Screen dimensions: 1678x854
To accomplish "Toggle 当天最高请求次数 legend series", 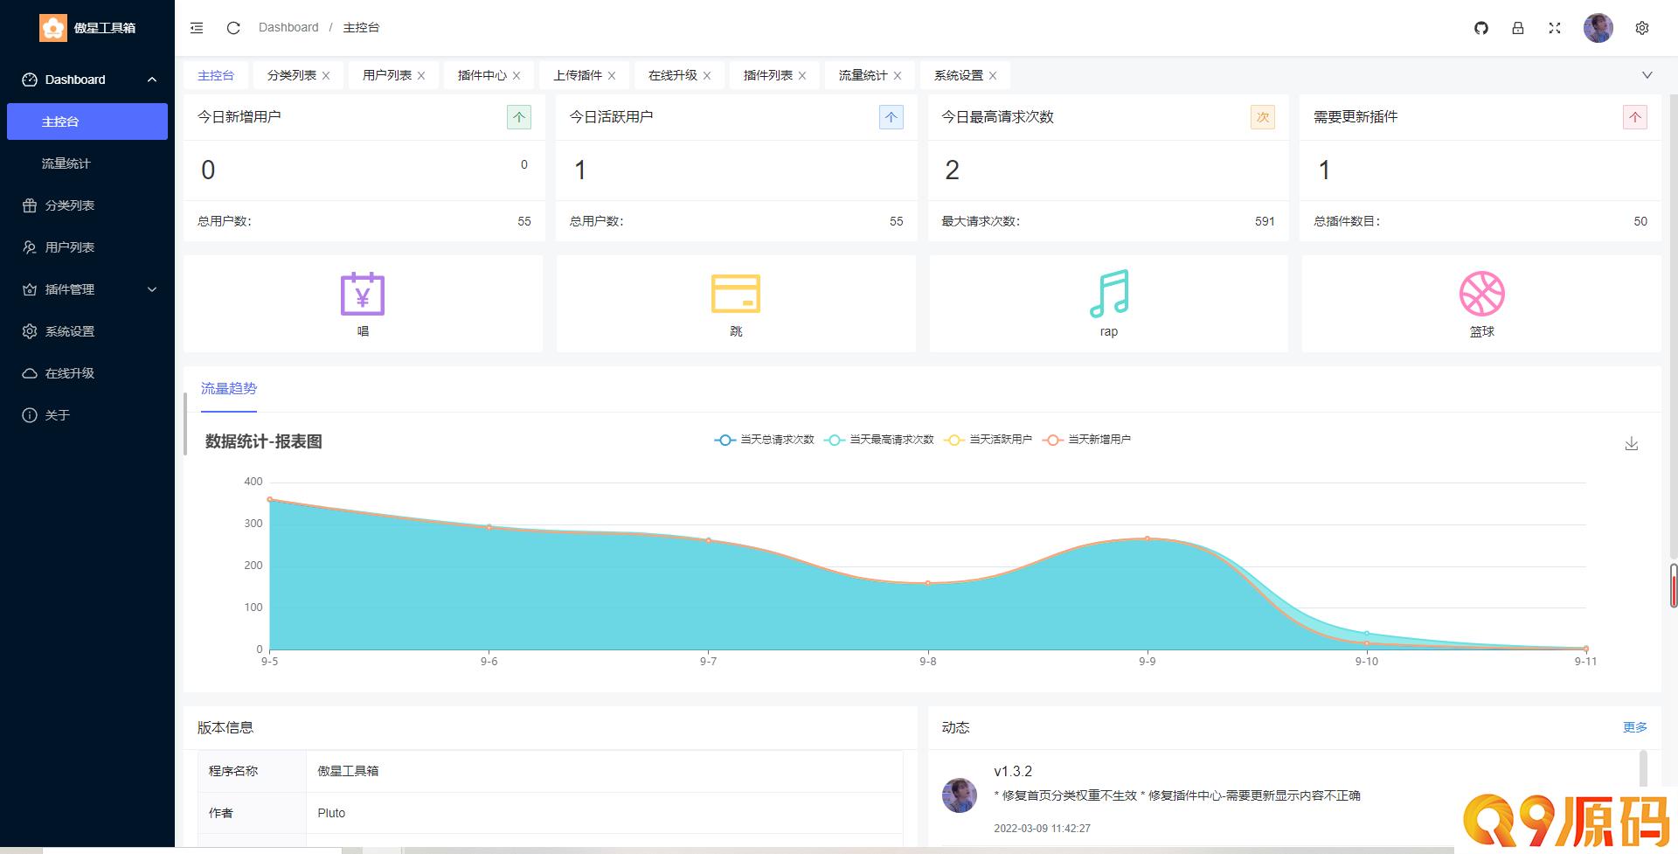I will 878,440.
